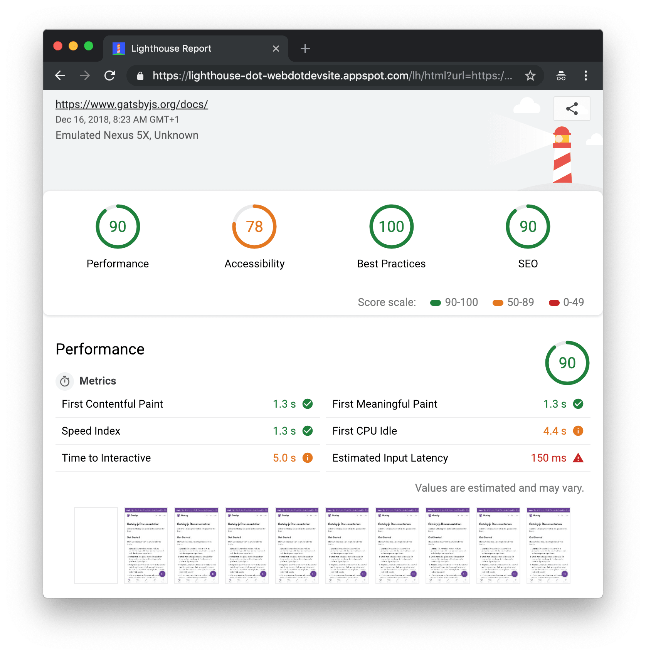Click the address bar URL field
The width and height of the screenshot is (646, 655).
click(x=331, y=76)
